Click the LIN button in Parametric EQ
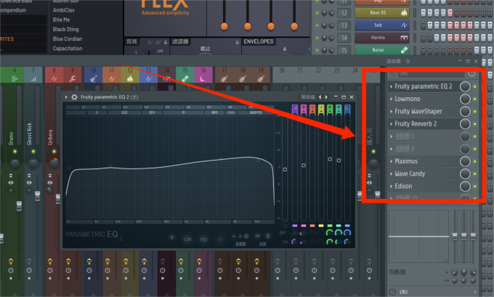Screen dimensions: 494x297 click(187, 239)
